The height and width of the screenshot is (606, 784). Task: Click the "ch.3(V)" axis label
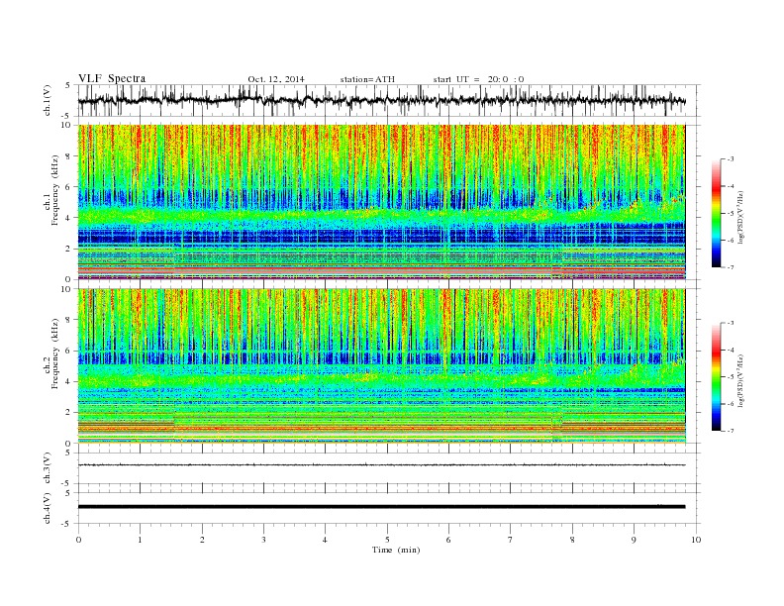pos(47,468)
